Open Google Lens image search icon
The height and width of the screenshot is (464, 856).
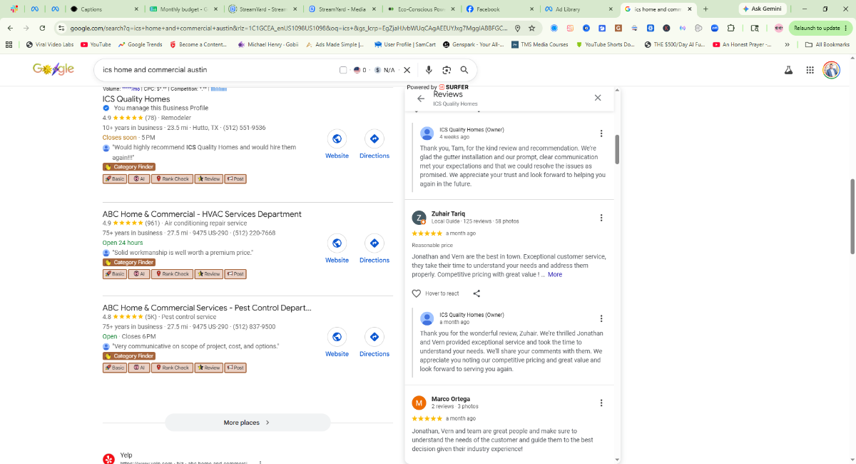(x=447, y=70)
